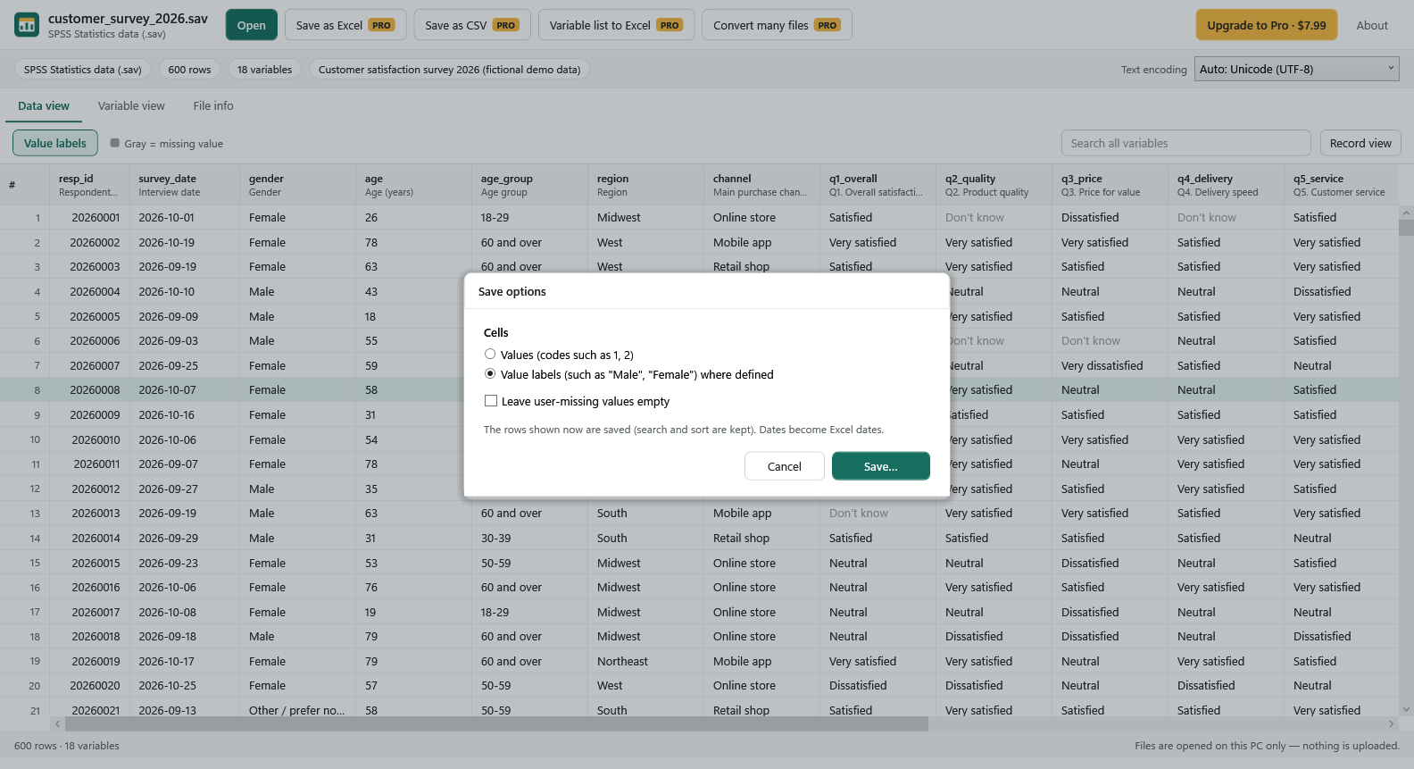Click Variable list to Excel button

(617, 25)
